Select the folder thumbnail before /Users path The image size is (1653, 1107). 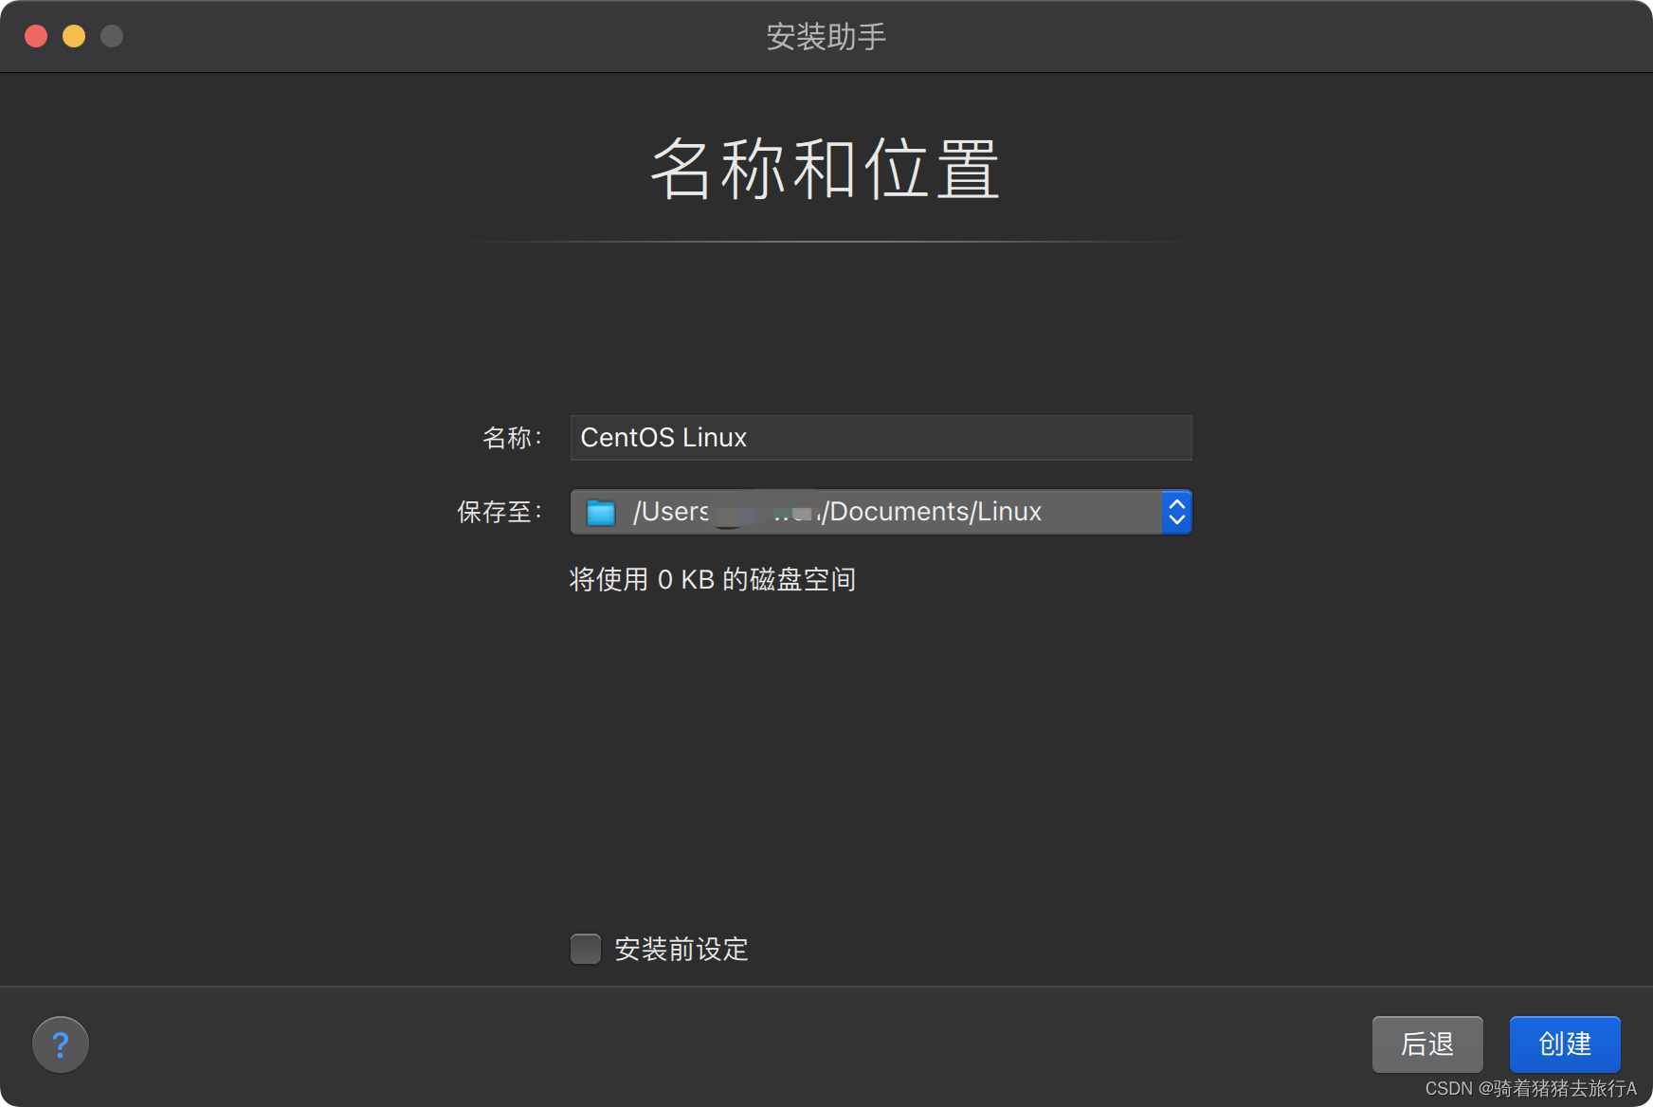coord(599,512)
